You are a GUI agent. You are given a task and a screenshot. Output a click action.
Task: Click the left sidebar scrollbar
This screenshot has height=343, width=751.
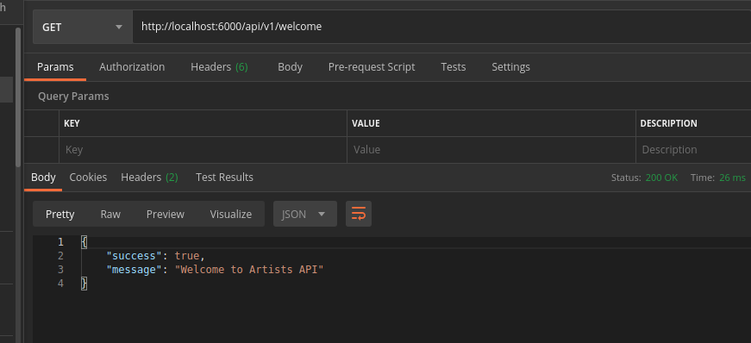(x=18, y=97)
